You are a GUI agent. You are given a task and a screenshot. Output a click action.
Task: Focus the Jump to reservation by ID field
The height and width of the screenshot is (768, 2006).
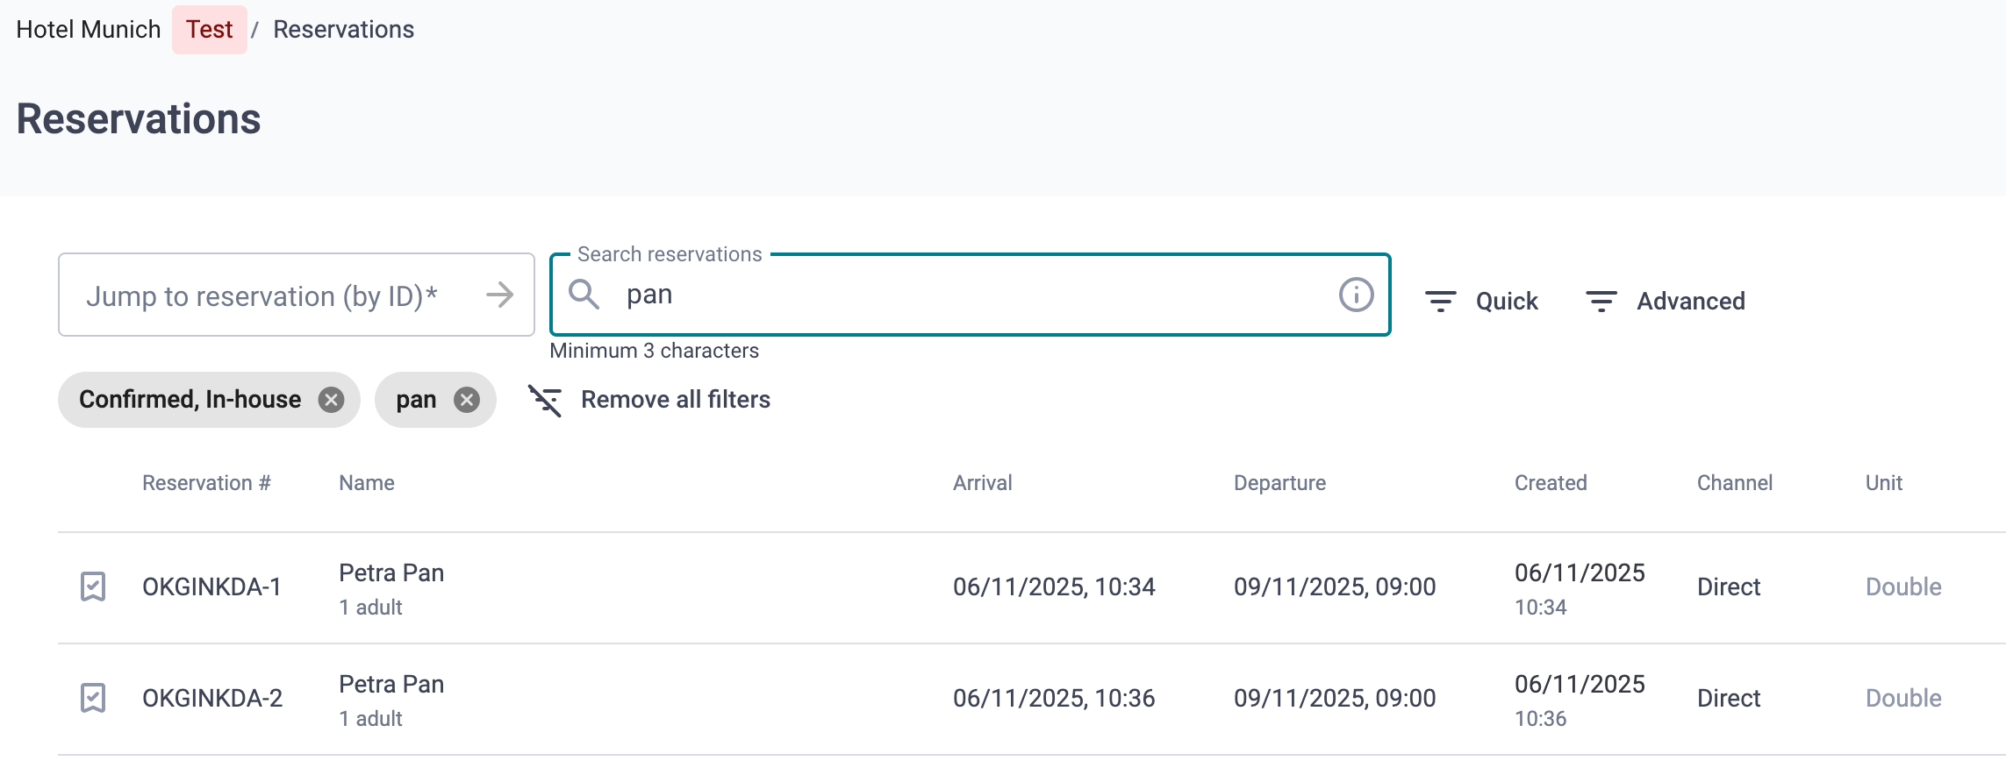coord(297,295)
